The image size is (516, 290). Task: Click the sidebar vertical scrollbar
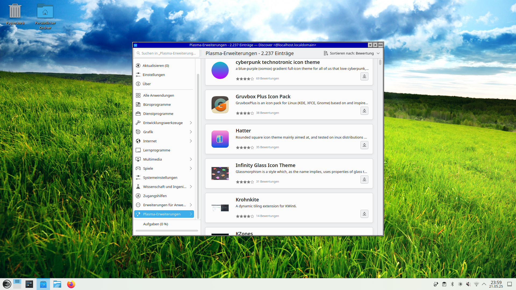[198, 146]
